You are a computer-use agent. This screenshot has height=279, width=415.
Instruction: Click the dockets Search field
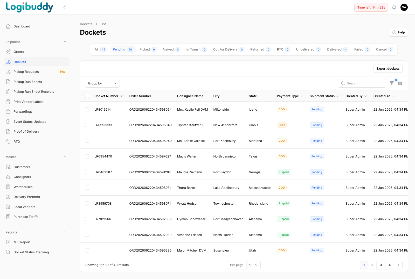click(362, 83)
